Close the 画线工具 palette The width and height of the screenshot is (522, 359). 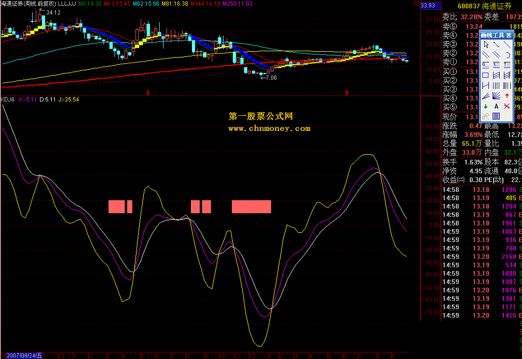[509, 35]
